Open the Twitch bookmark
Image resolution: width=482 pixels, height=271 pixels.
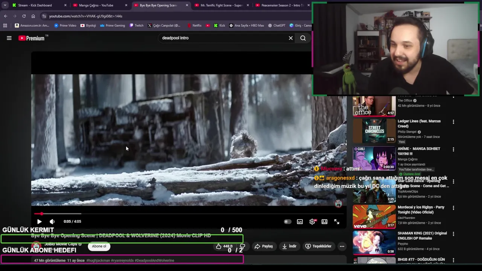(x=136, y=26)
